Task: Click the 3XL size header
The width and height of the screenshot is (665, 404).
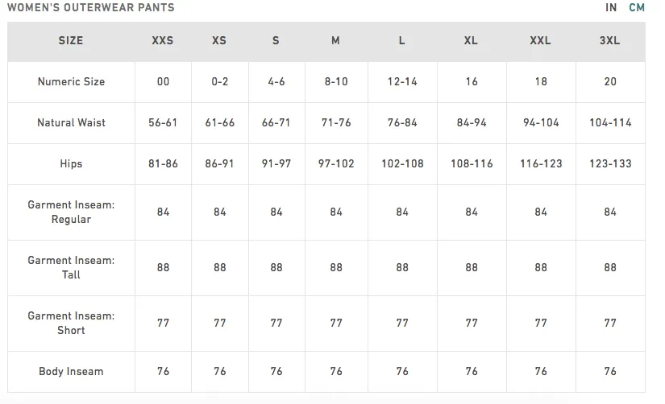Action: (x=609, y=41)
